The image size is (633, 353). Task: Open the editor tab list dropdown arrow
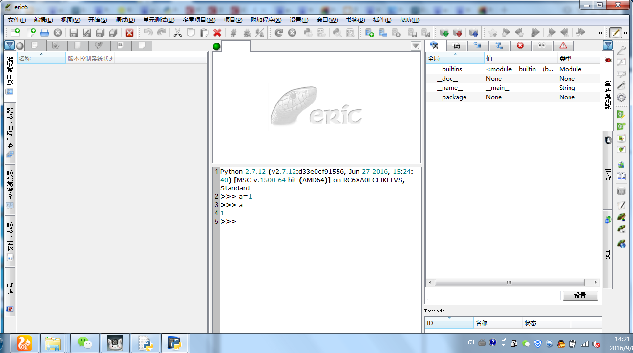coord(416,46)
